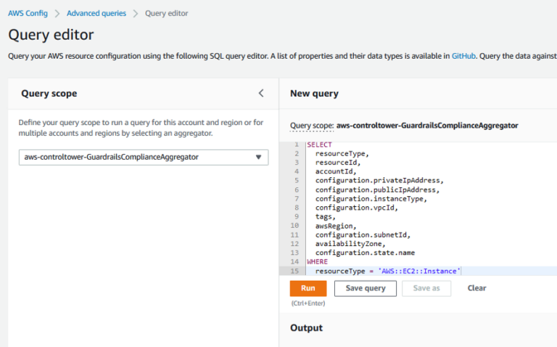
Task: Click the Query editor breadcrumb text
Action: coord(166,14)
